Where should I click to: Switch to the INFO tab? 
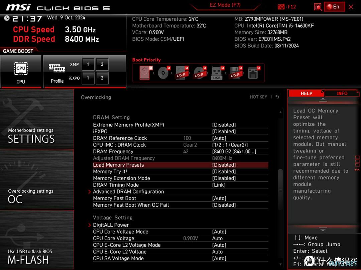(342, 93)
